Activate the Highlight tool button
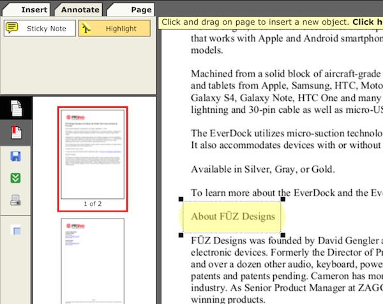 click(114, 28)
